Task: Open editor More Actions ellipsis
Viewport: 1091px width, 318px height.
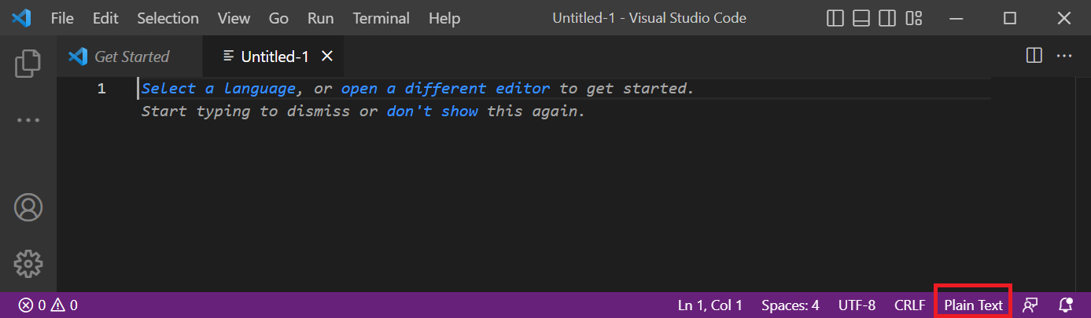Action: [1064, 56]
